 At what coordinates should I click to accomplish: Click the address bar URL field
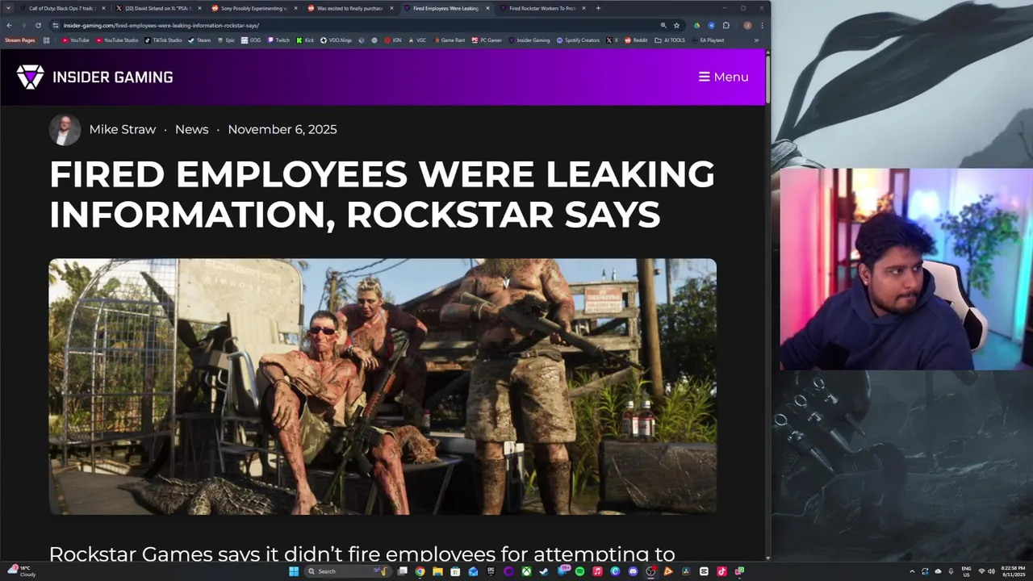pos(355,25)
